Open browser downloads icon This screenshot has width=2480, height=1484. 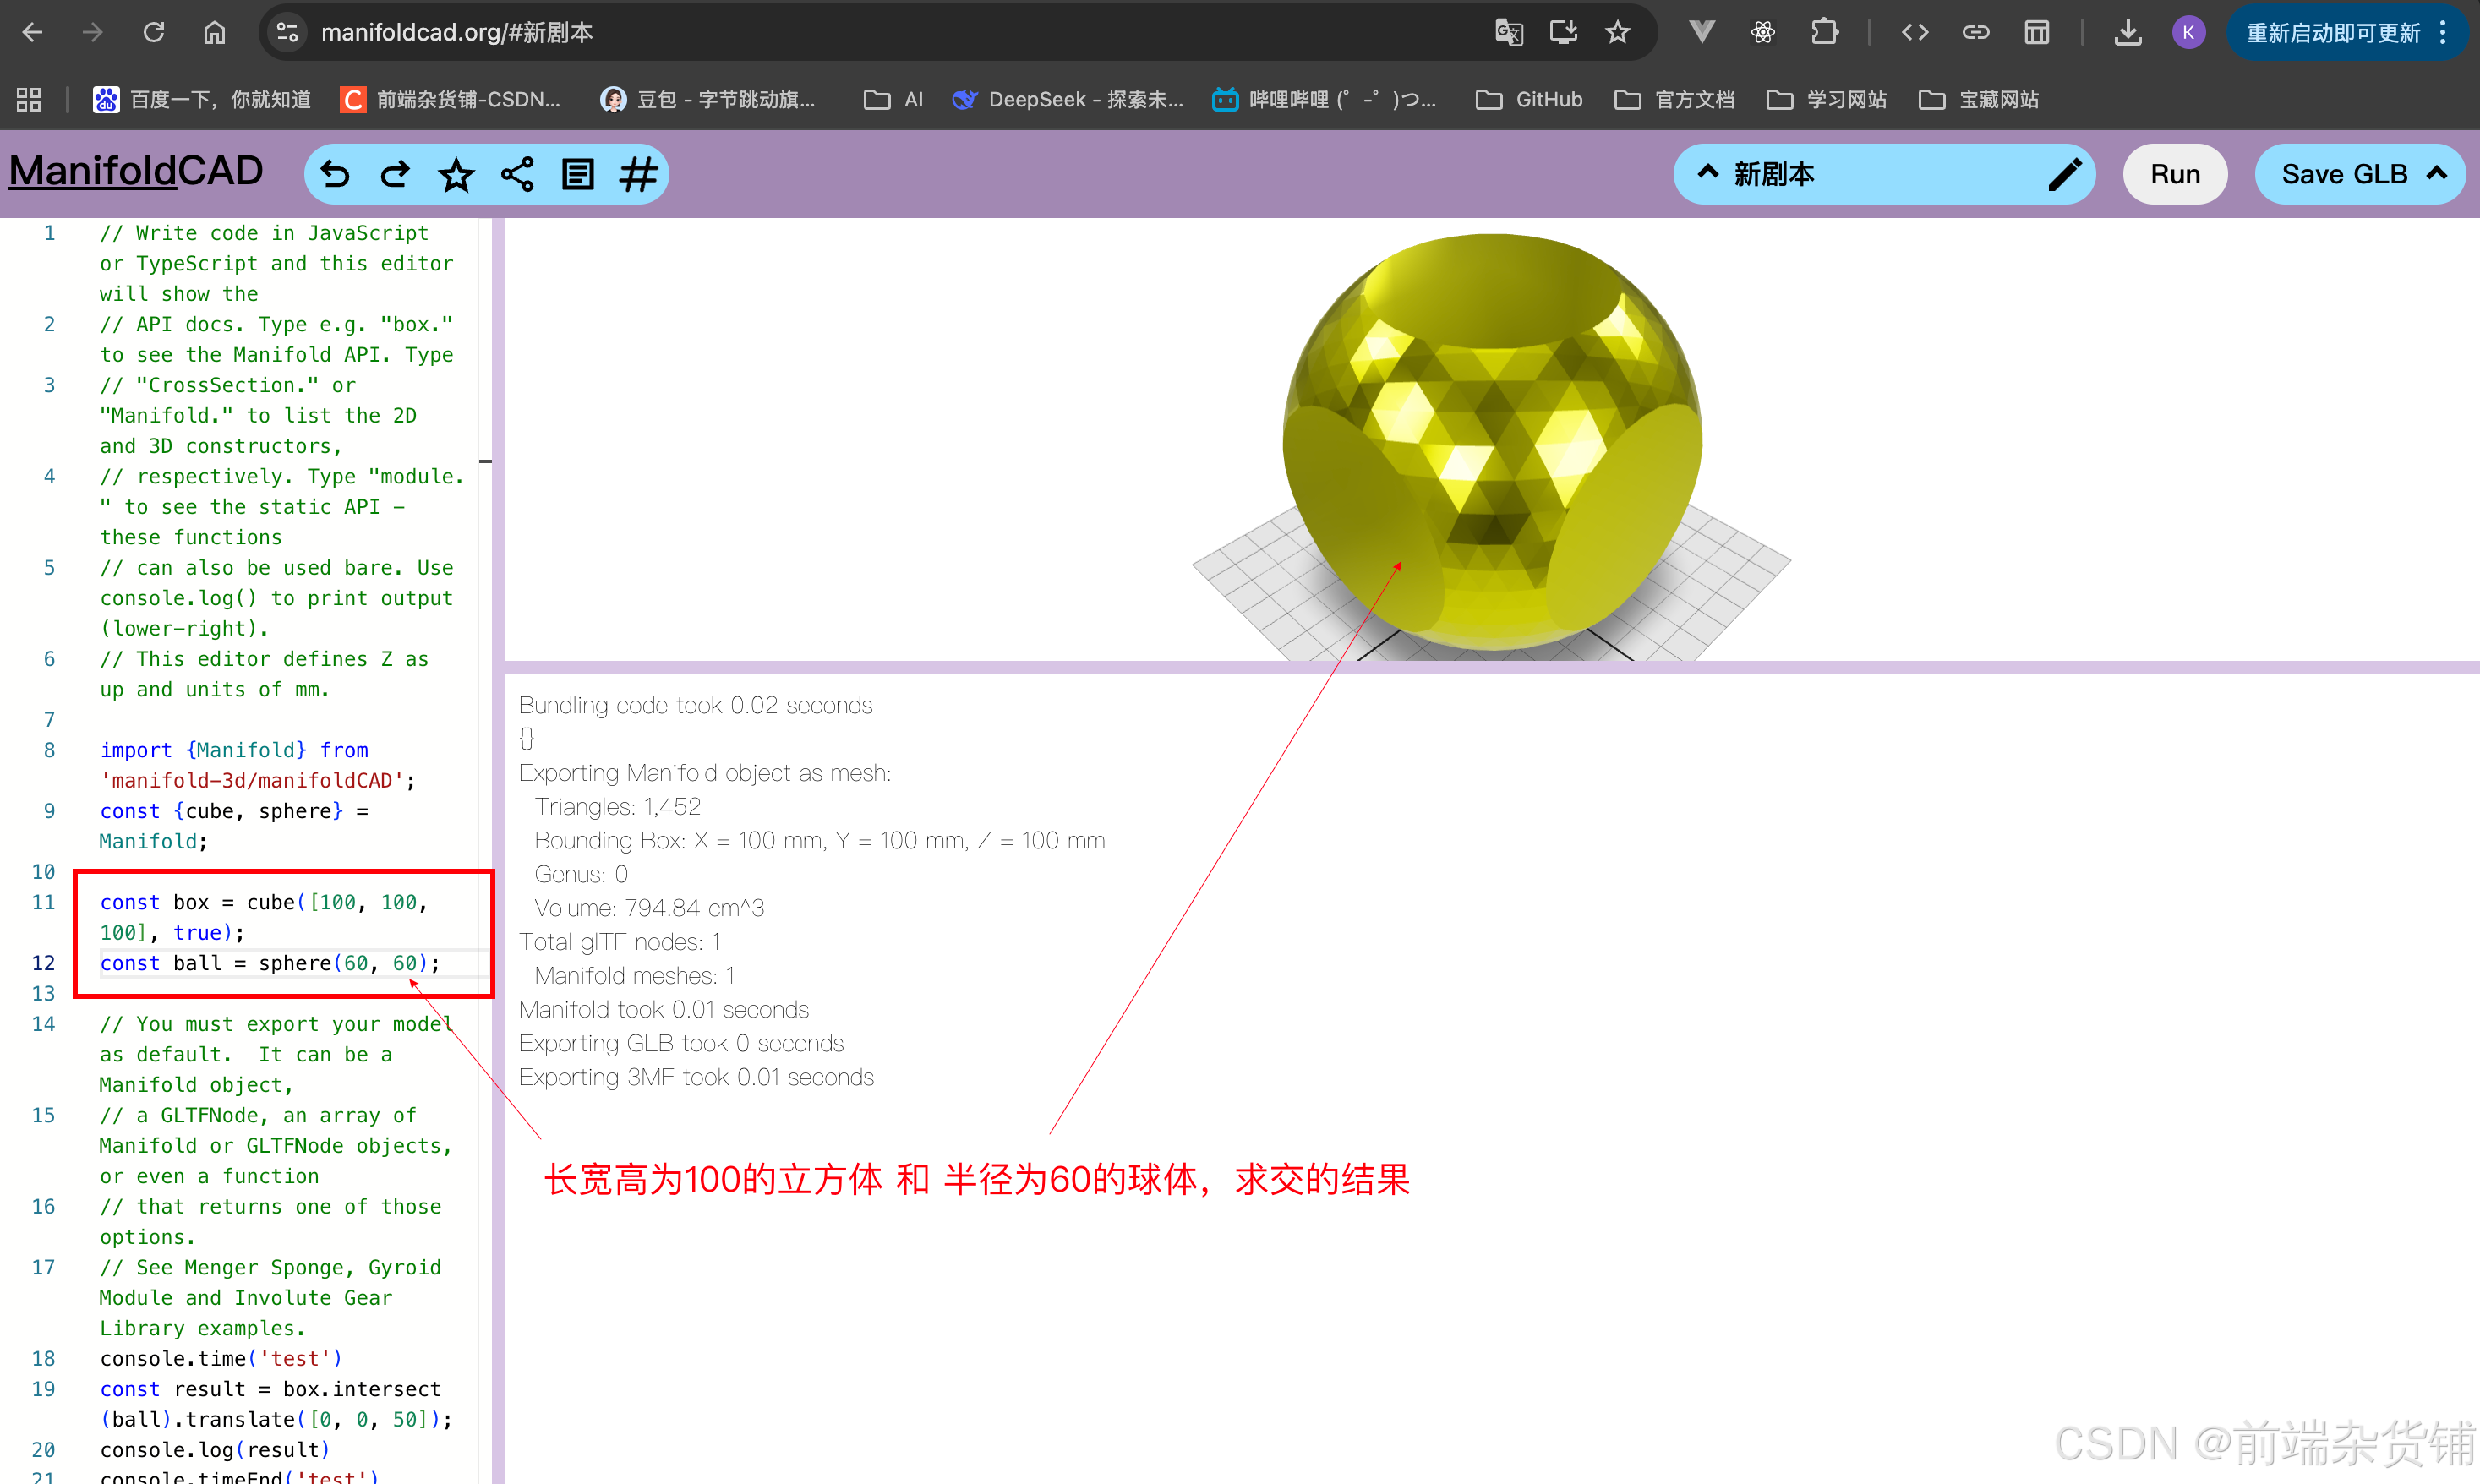2128,32
